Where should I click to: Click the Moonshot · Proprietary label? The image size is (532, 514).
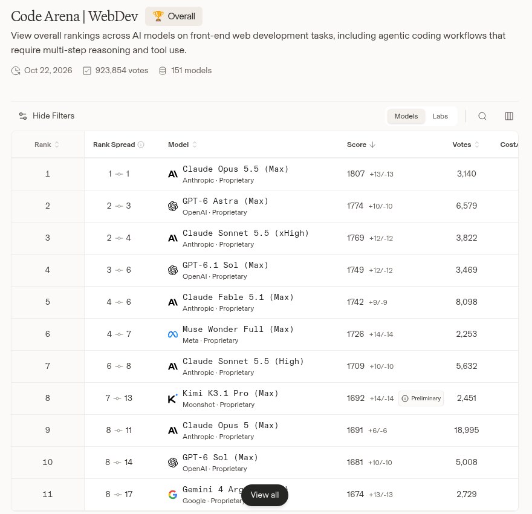pos(218,405)
